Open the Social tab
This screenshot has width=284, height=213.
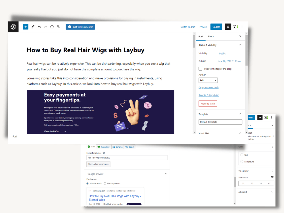click(x=130, y=147)
